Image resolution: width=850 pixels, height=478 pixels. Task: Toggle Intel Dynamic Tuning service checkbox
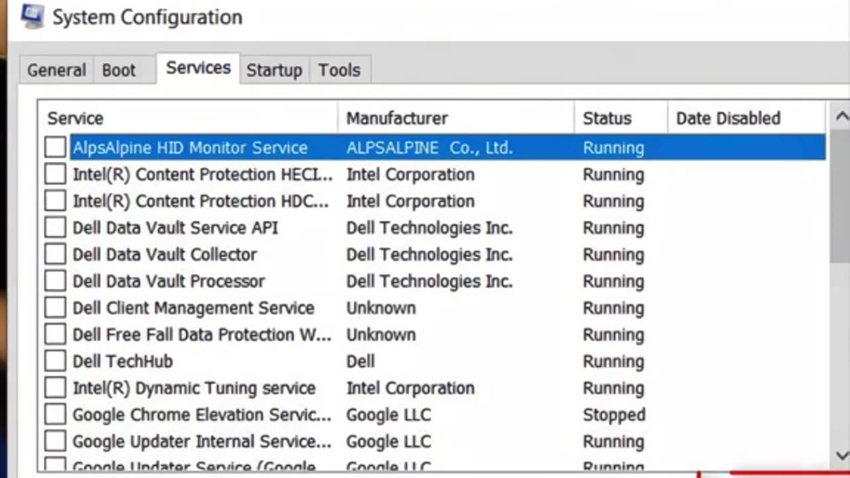pos(55,388)
